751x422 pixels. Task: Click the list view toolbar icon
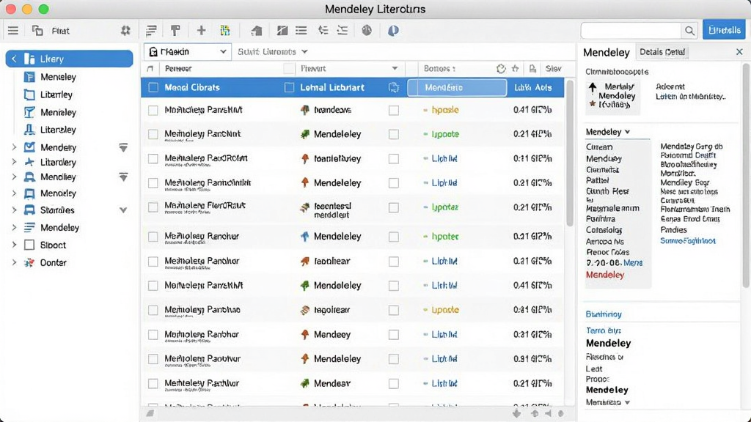(301, 31)
